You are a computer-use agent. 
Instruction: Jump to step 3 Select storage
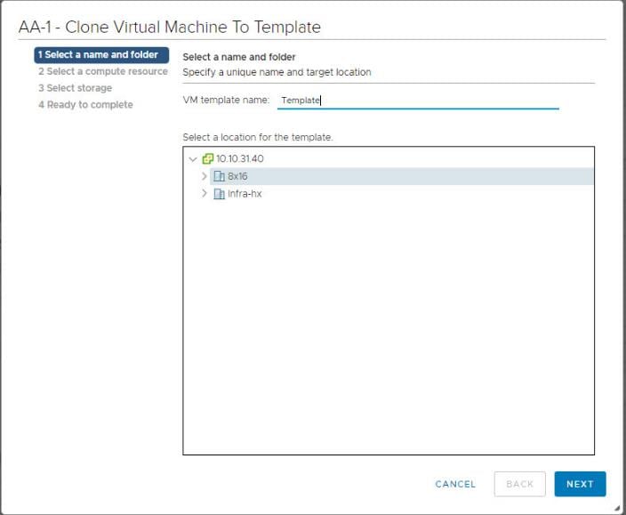point(75,88)
